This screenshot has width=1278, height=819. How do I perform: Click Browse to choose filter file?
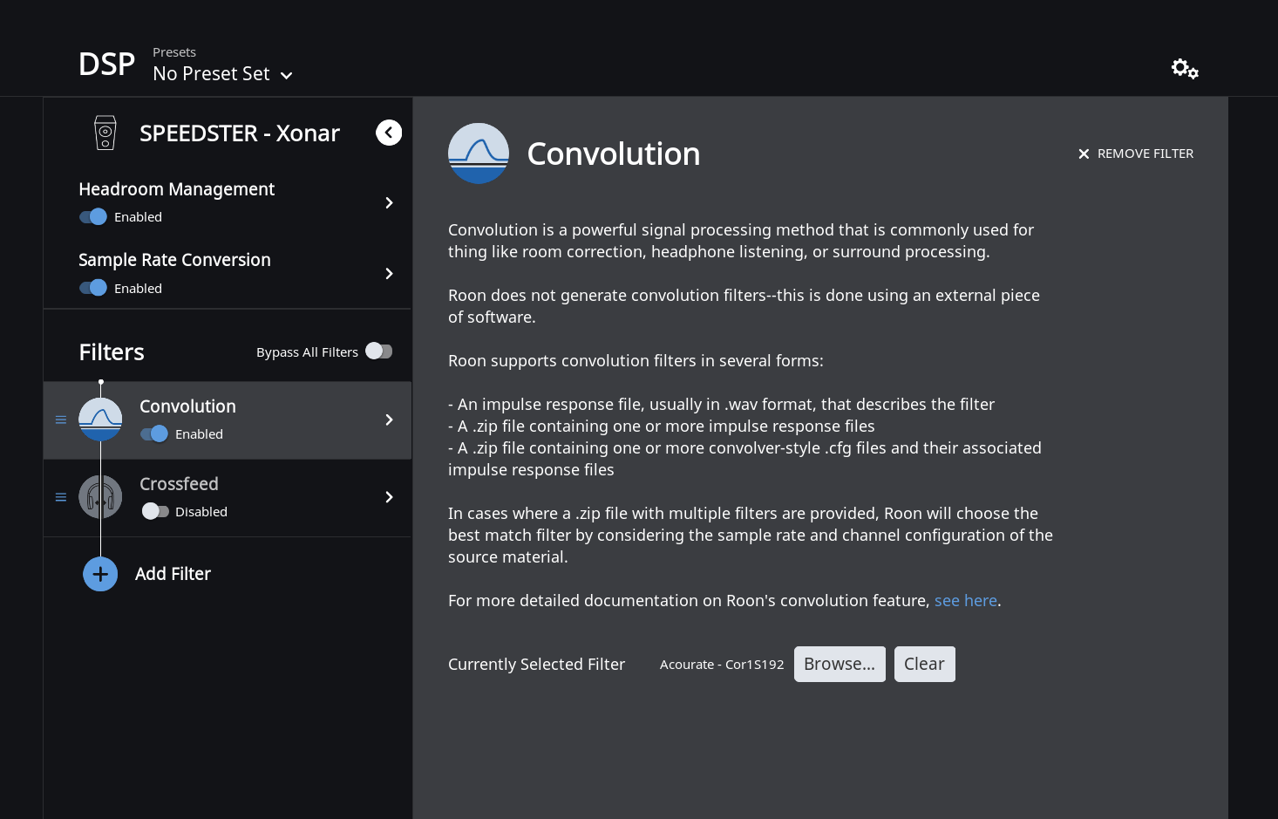tap(840, 664)
